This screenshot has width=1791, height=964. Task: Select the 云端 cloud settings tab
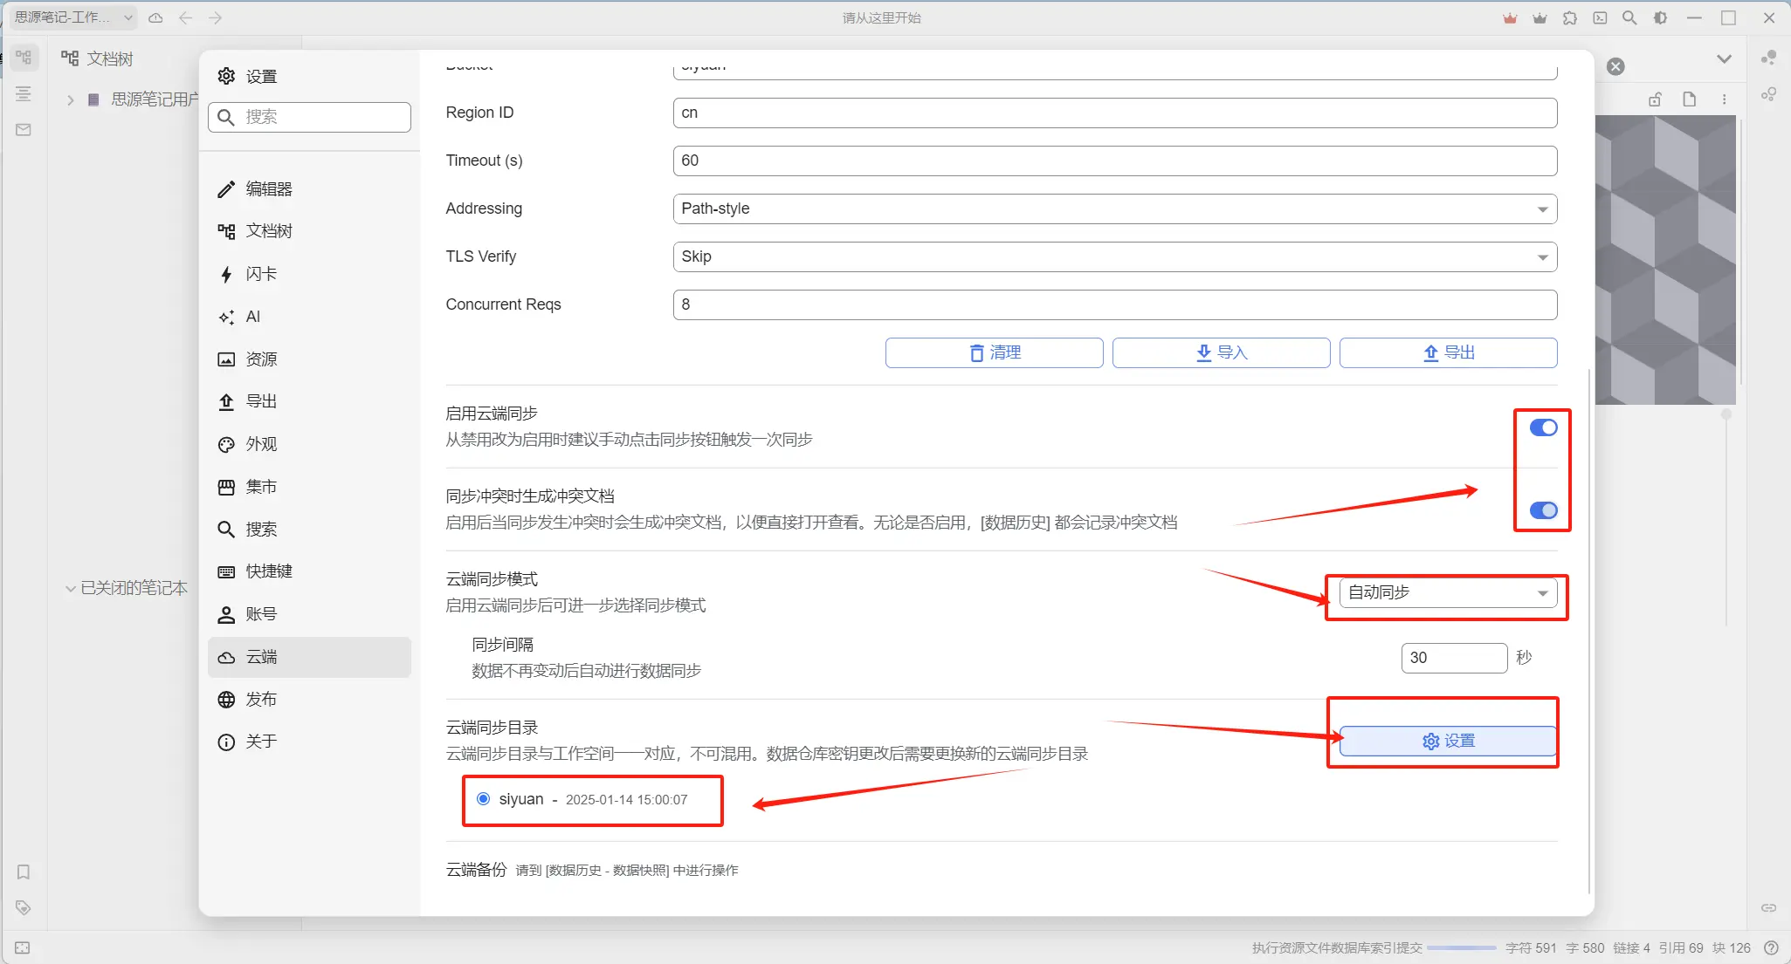[309, 657]
